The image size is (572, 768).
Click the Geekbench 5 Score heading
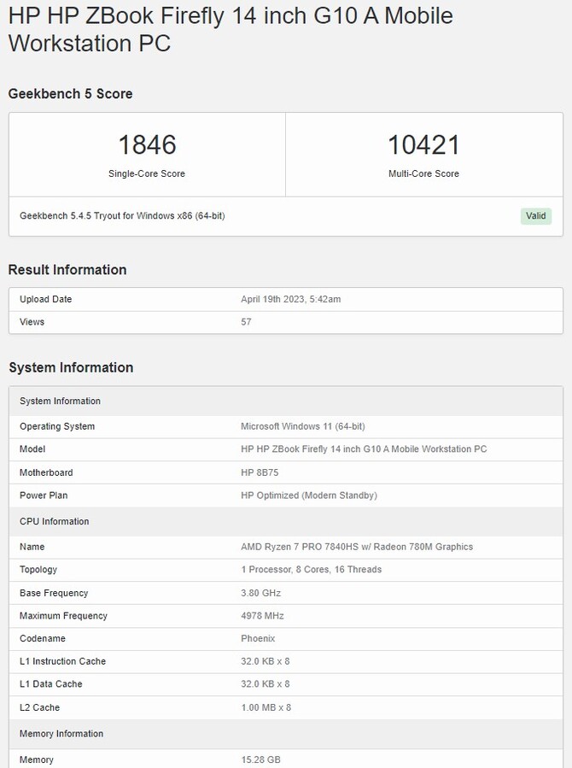click(71, 94)
